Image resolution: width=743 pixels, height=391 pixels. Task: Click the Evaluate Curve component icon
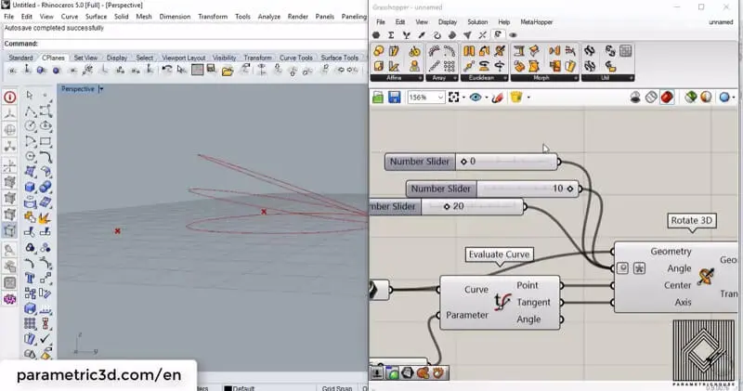pos(503,302)
